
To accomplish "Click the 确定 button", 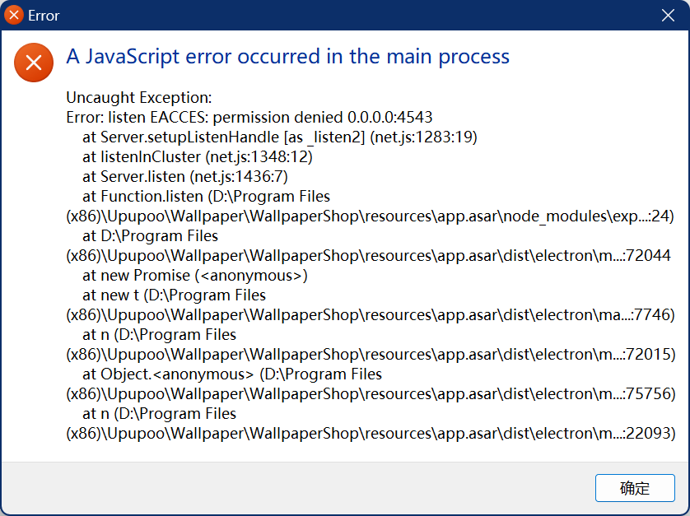I will click(x=635, y=488).
